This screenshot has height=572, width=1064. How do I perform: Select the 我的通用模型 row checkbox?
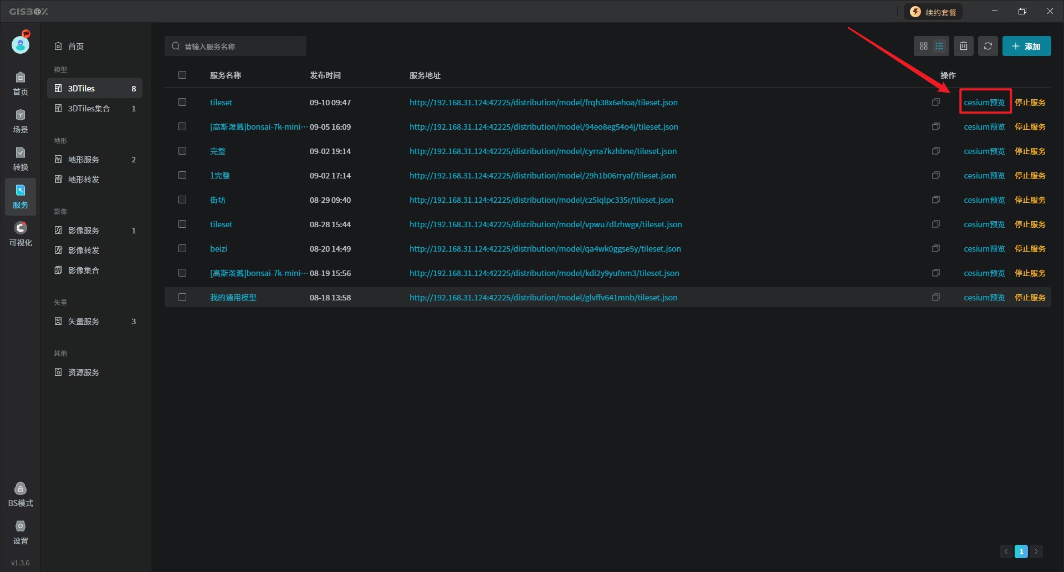pyautogui.click(x=182, y=298)
